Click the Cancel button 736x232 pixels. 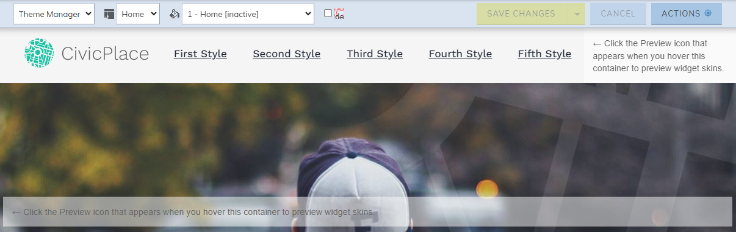(618, 13)
